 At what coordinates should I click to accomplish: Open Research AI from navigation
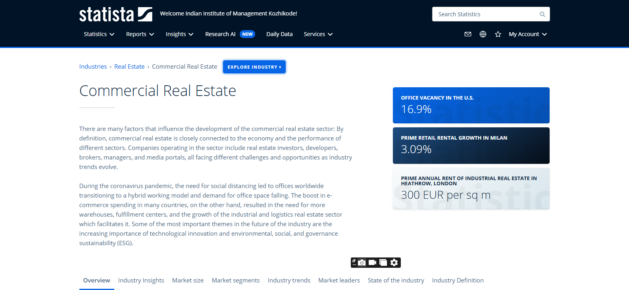[221, 34]
